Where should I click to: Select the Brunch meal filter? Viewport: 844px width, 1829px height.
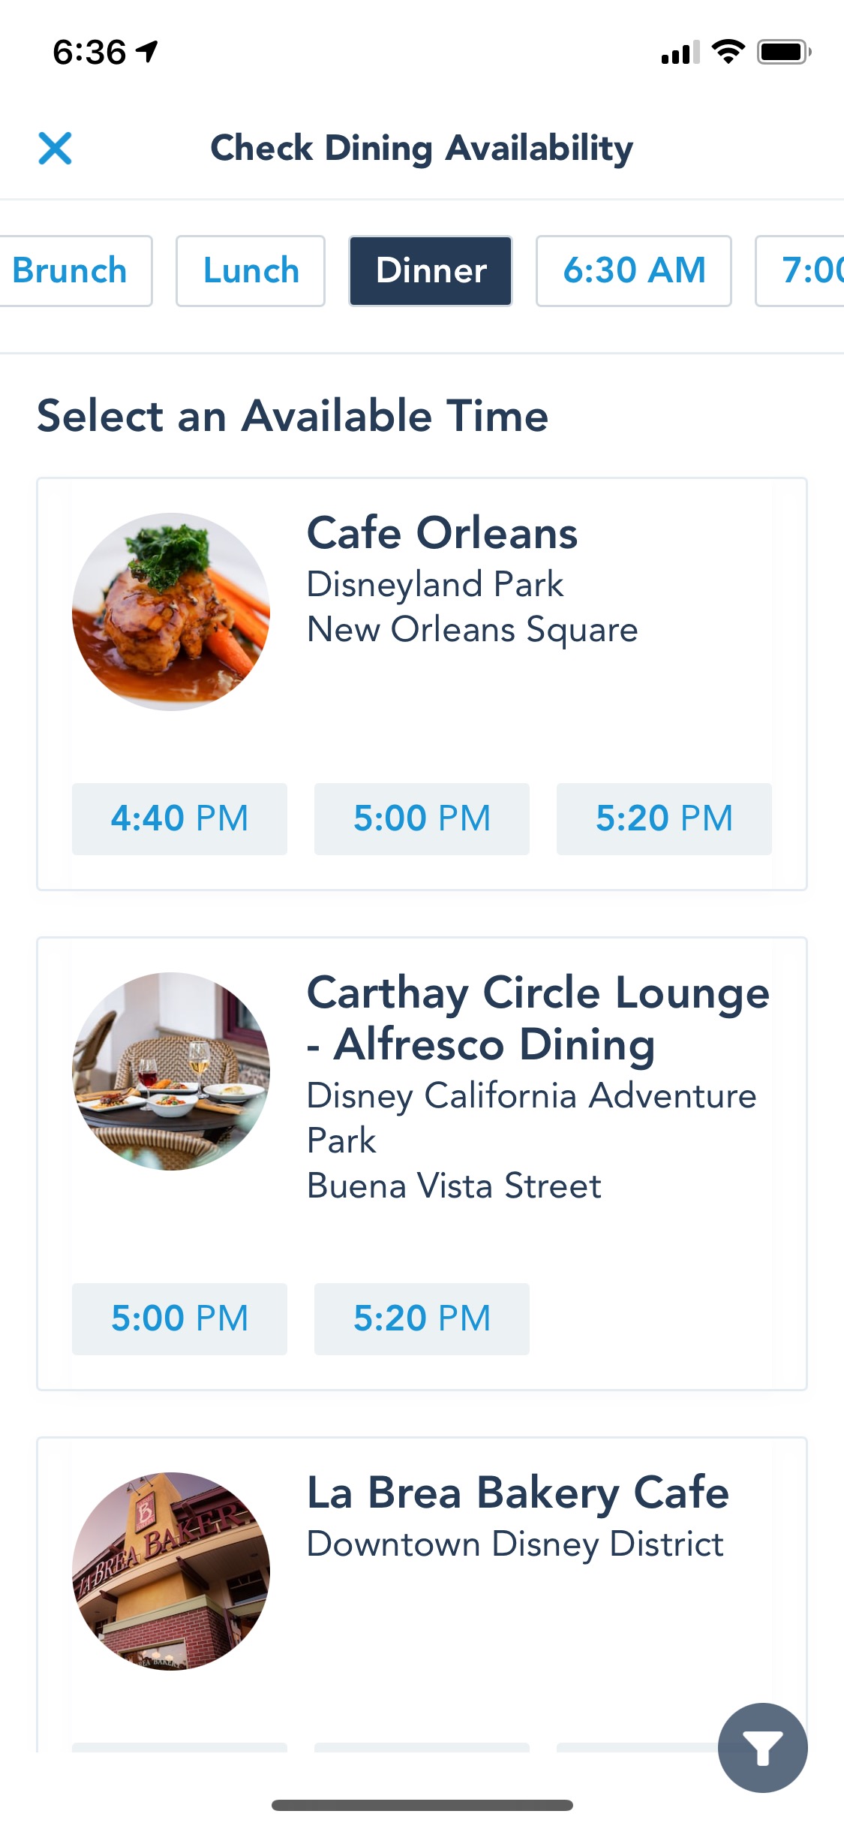72,271
